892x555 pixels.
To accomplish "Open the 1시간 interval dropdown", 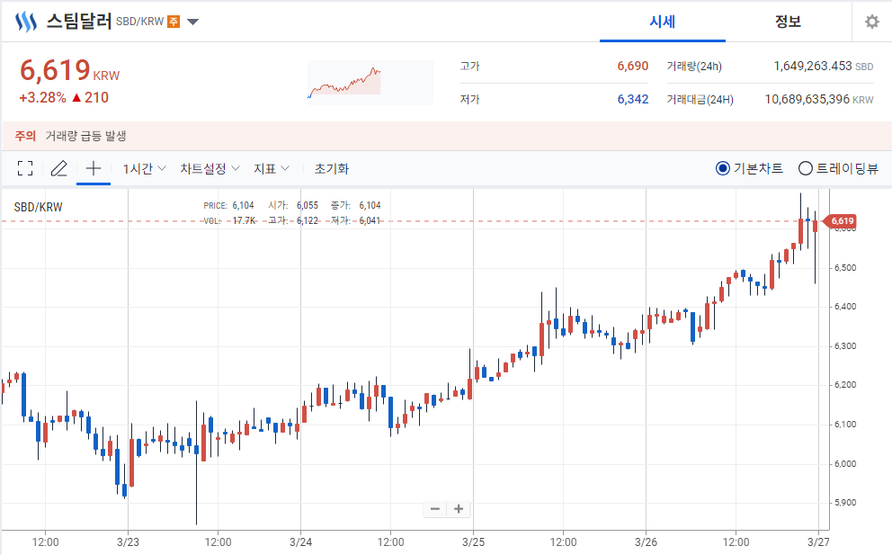I will coord(144,168).
